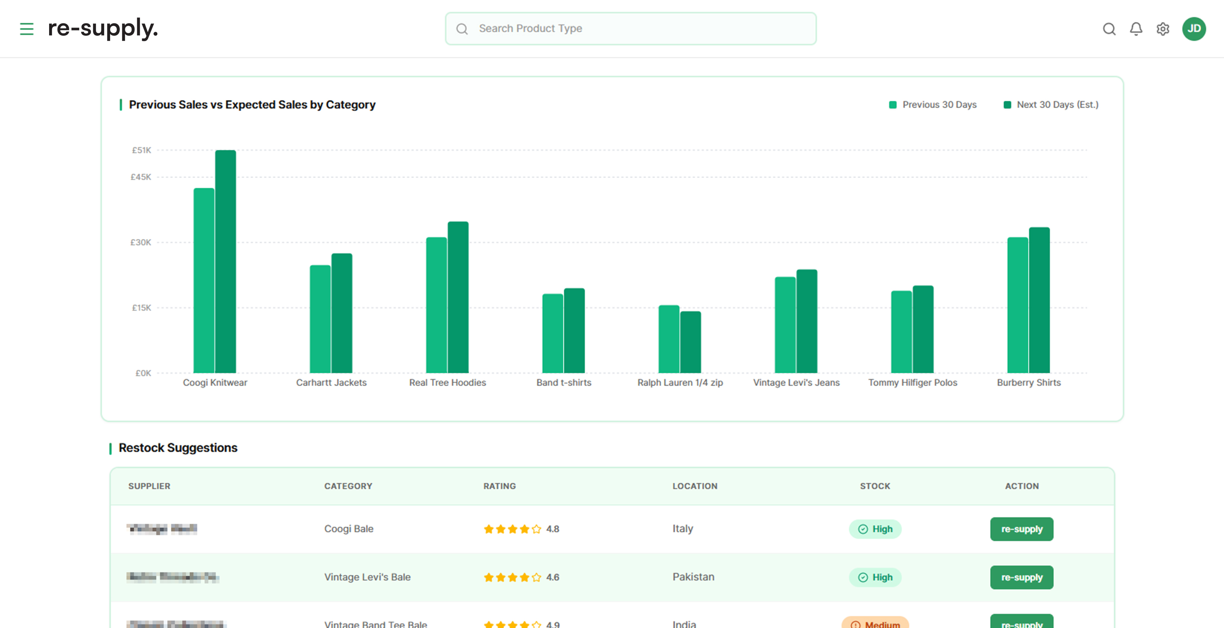The height and width of the screenshot is (628, 1224).
Task: Click the Coogi Knitwear expected sales bar
Action: coord(226,261)
